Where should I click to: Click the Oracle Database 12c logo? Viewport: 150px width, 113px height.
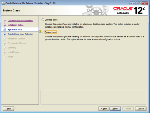[129, 10]
